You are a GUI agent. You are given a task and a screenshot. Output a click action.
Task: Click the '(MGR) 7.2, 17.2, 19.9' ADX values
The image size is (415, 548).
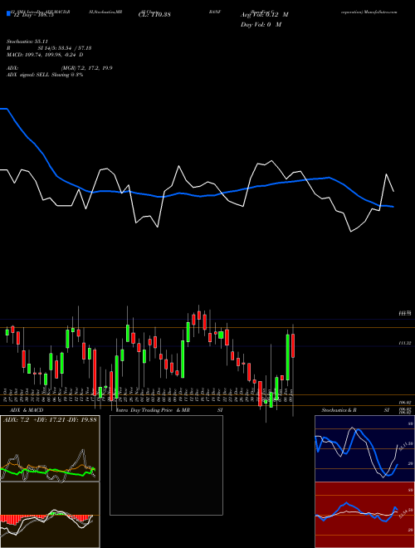tap(86, 68)
